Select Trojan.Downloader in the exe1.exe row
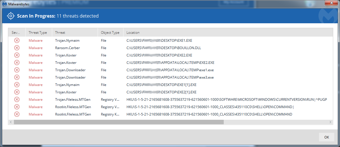This screenshot has width=340, height=147. click(70, 70)
